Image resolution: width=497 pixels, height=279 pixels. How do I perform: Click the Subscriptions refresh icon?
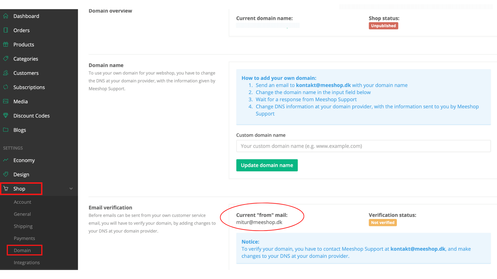pyautogui.click(x=6, y=87)
